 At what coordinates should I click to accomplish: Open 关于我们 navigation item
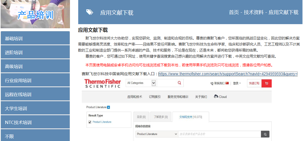pyautogui.click(x=201, y=97)
